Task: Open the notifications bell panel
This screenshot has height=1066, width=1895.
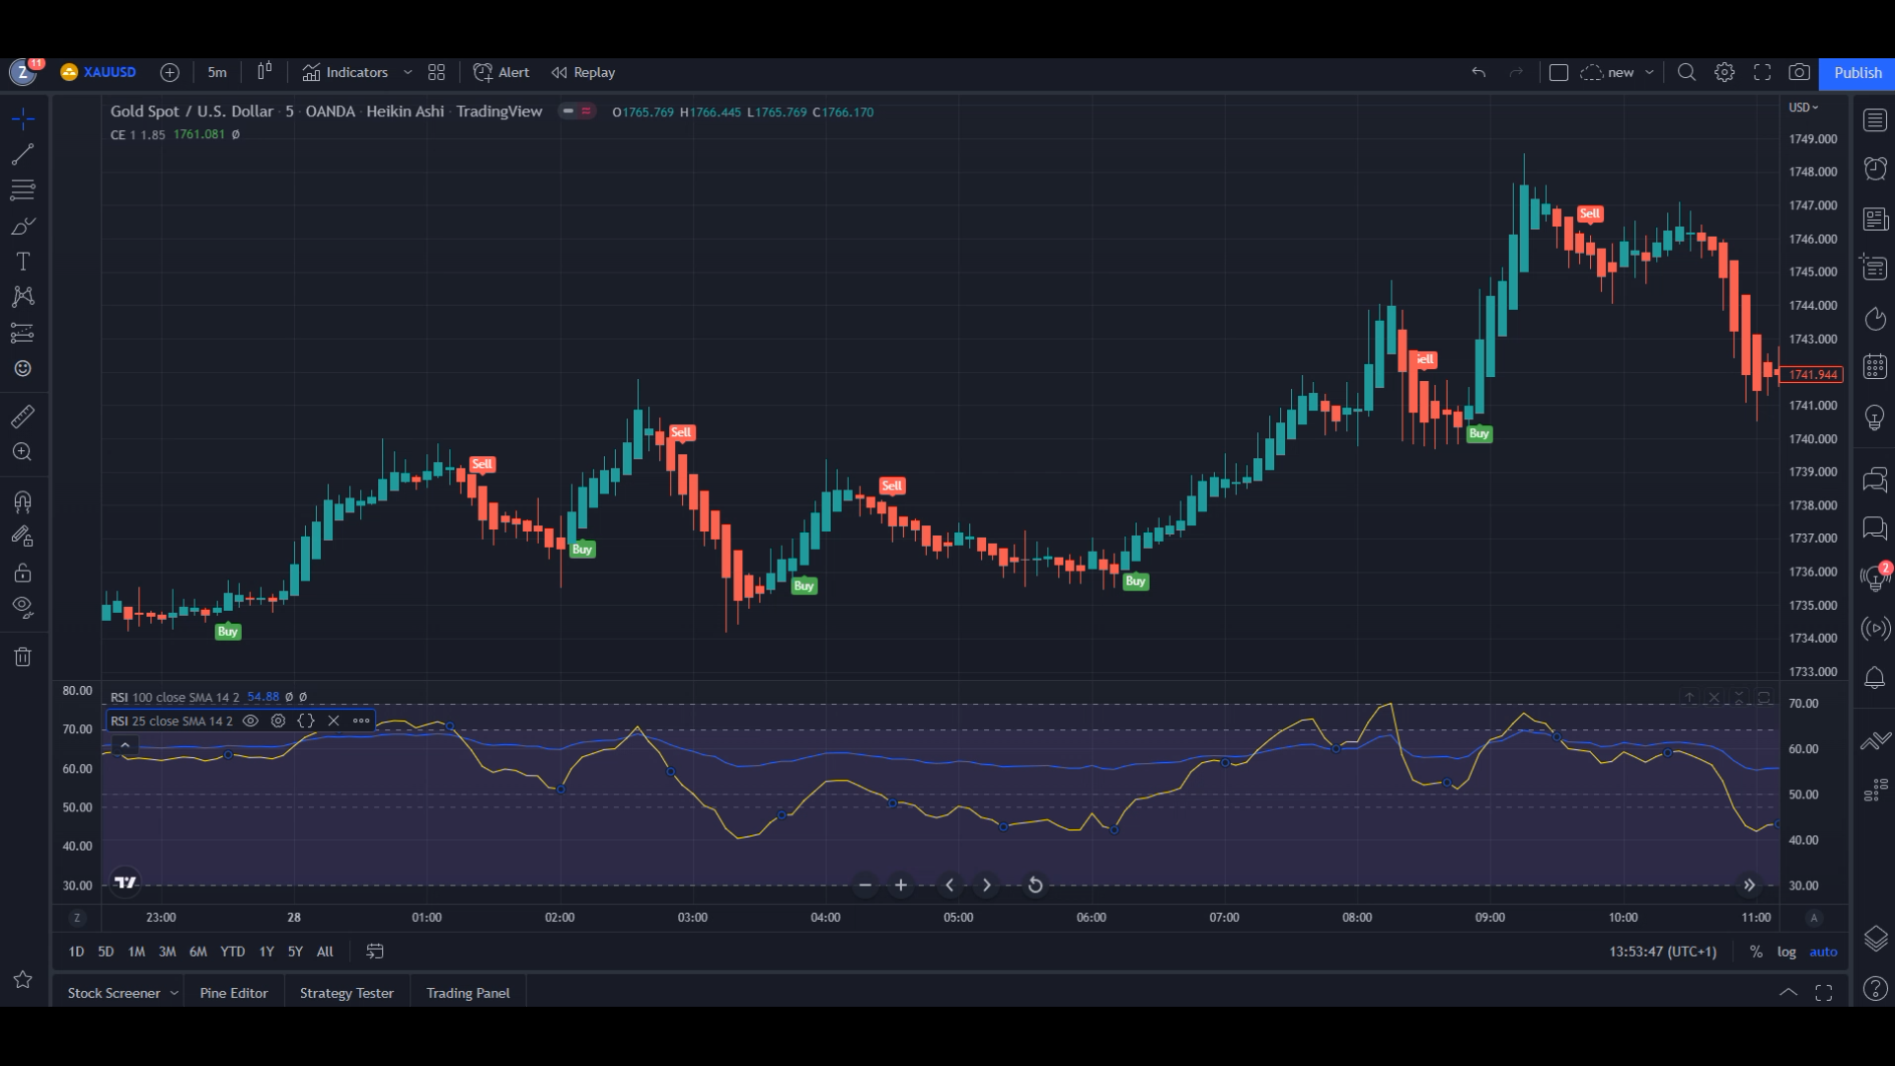Action: (x=1874, y=678)
